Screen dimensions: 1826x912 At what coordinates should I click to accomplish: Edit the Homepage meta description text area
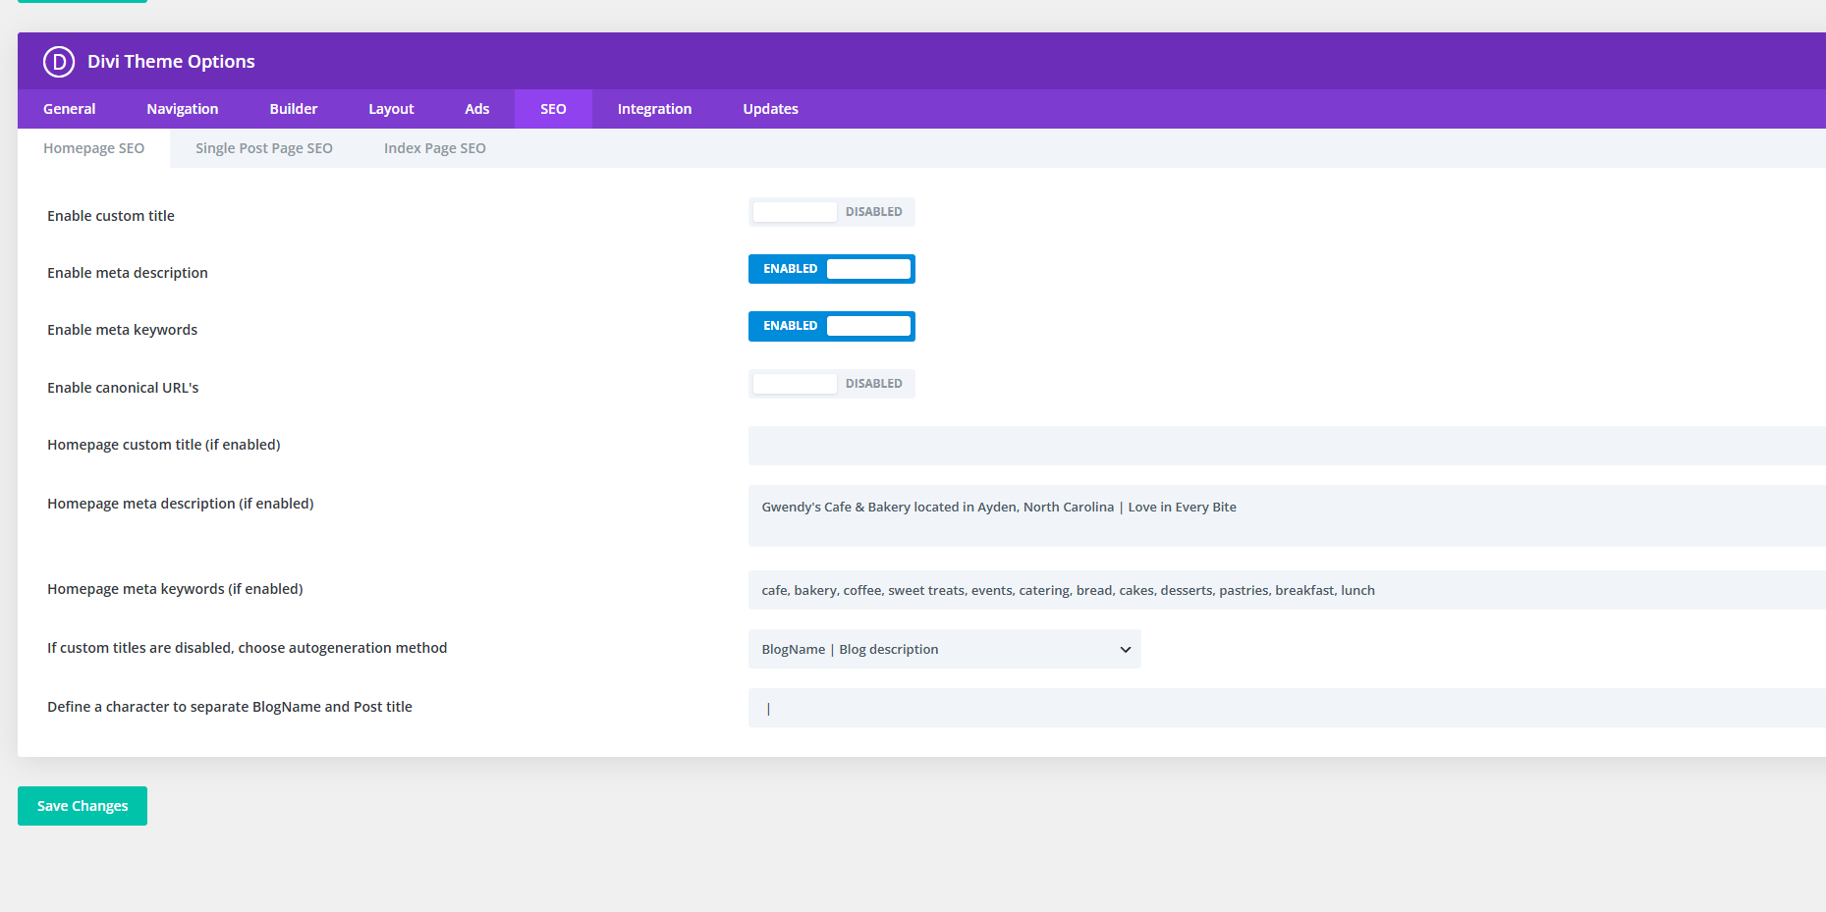(1287, 515)
